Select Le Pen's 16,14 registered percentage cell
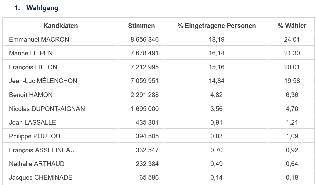The image size is (316, 185). [216, 53]
